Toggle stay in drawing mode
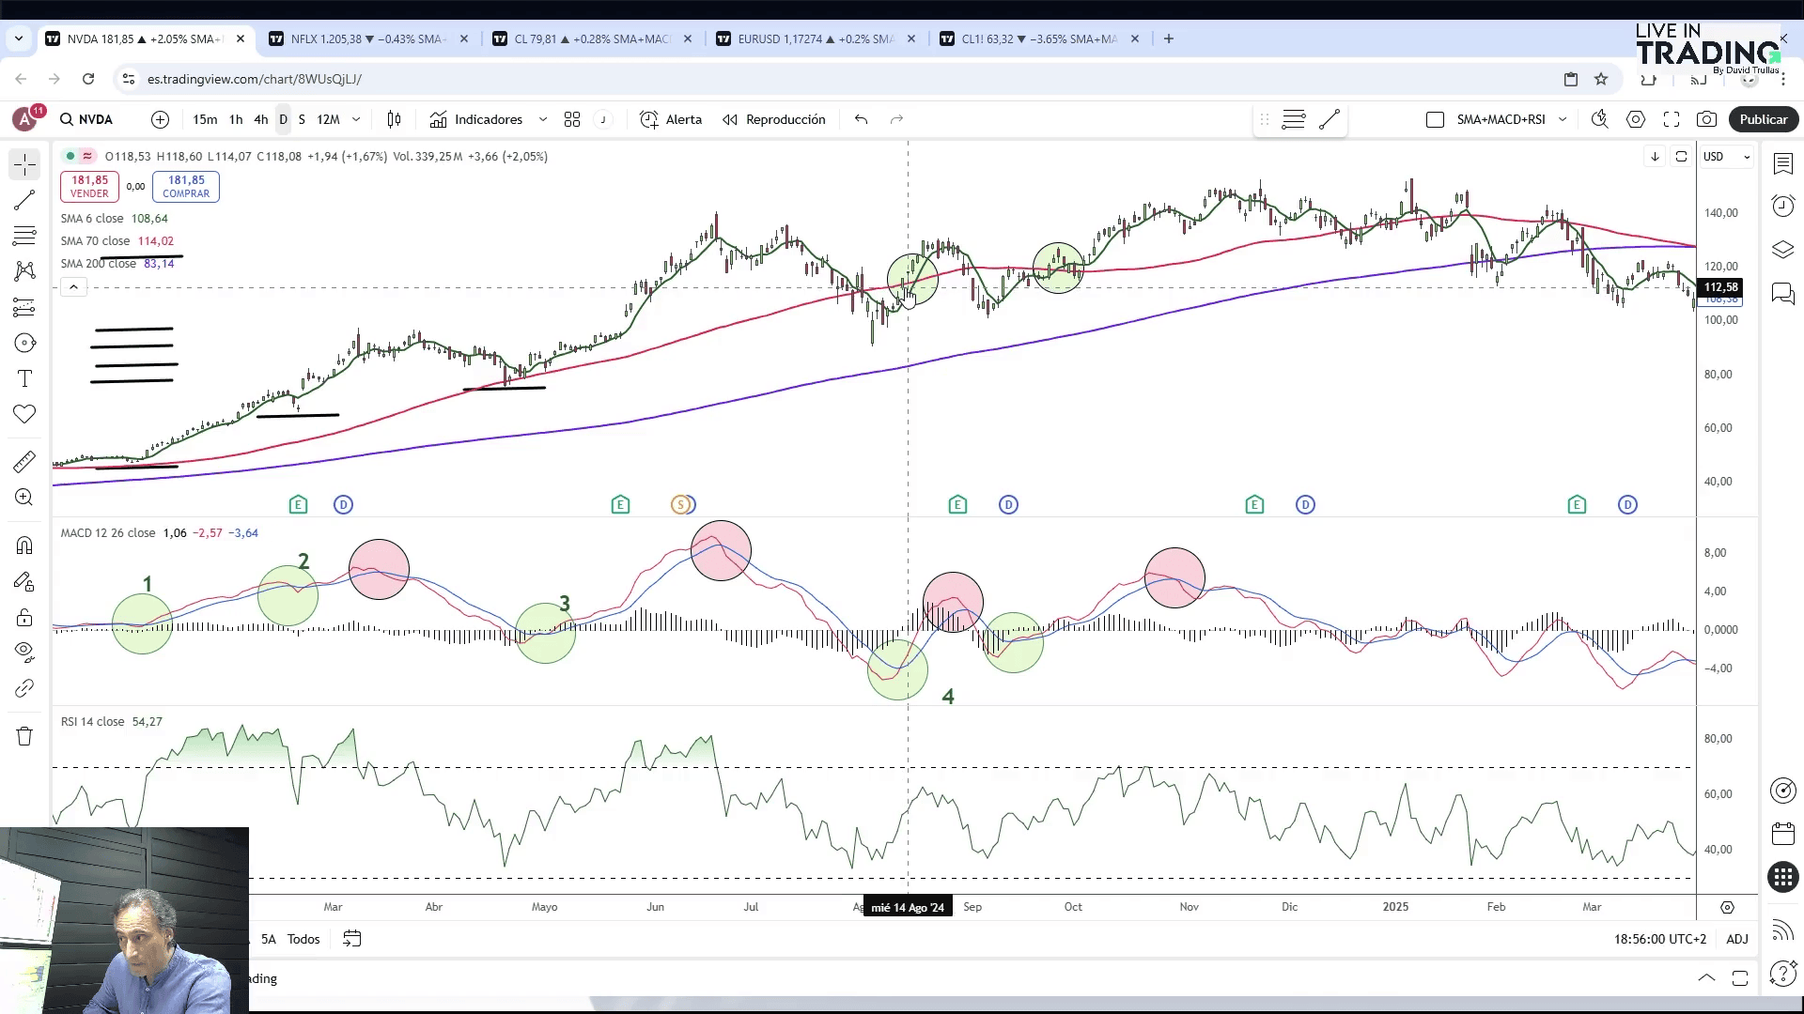Image resolution: width=1804 pixels, height=1014 pixels. click(x=24, y=582)
